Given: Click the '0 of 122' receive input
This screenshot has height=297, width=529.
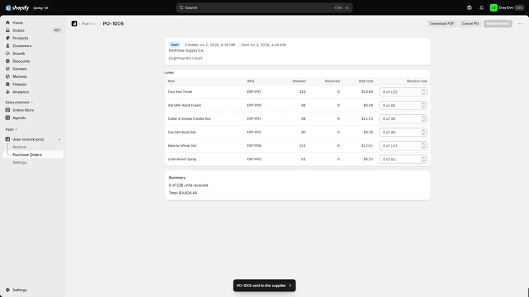Looking at the screenshot, I should [x=403, y=92].
